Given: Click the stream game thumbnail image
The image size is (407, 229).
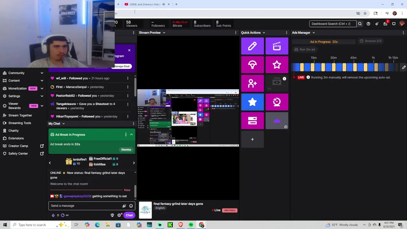Looking at the screenshot, I should (145, 210).
